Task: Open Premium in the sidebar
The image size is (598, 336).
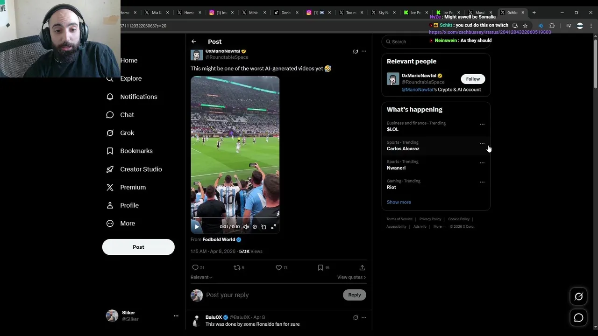Action: click(126, 187)
